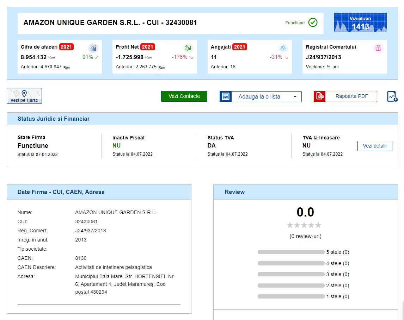Open the Vizualizari 1413 views chart
Screen dimensions: 404x320
[x=360, y=23]
